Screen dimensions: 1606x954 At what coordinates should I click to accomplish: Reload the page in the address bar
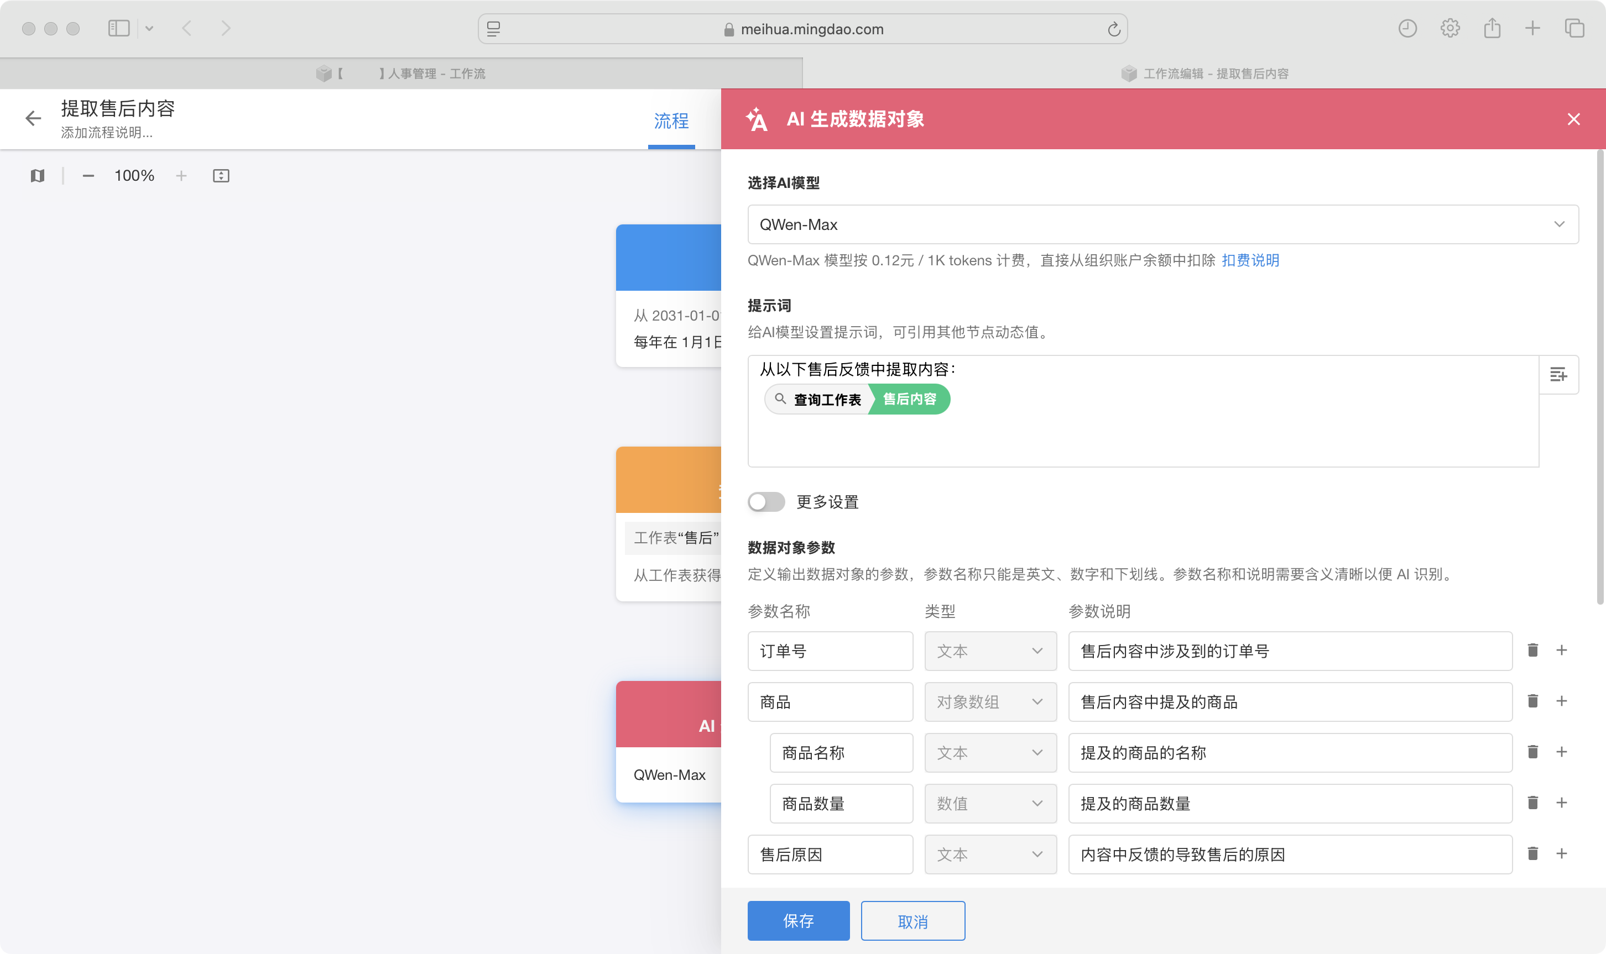coord(1113,29)
